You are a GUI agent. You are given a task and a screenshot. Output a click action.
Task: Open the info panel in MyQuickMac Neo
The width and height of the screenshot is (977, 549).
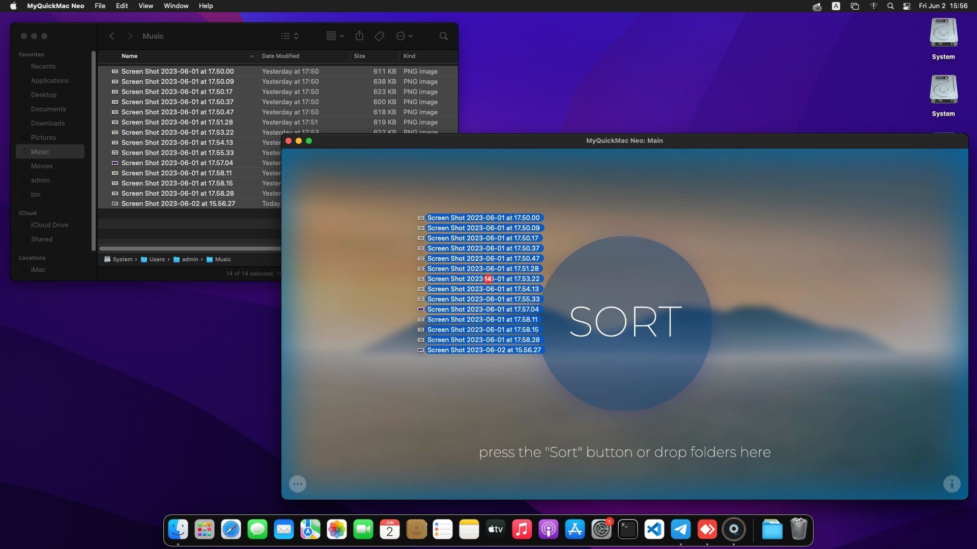pos(952,484)
